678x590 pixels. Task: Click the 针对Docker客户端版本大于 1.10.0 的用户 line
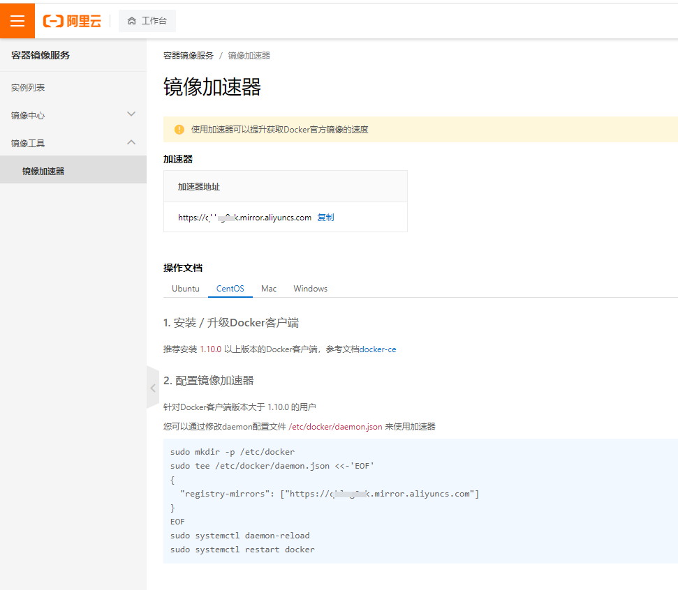[x=239, y=407]
